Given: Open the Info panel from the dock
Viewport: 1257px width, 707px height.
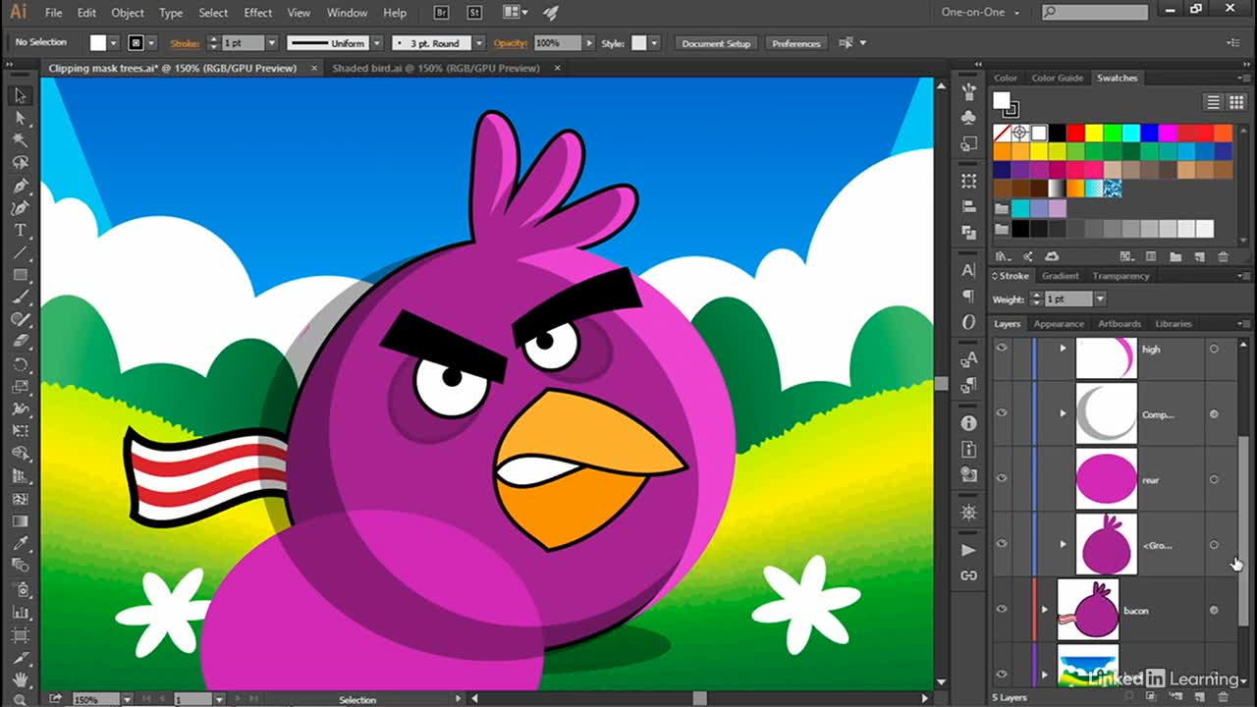Looking at the screenshot, I should pos(969,423).
